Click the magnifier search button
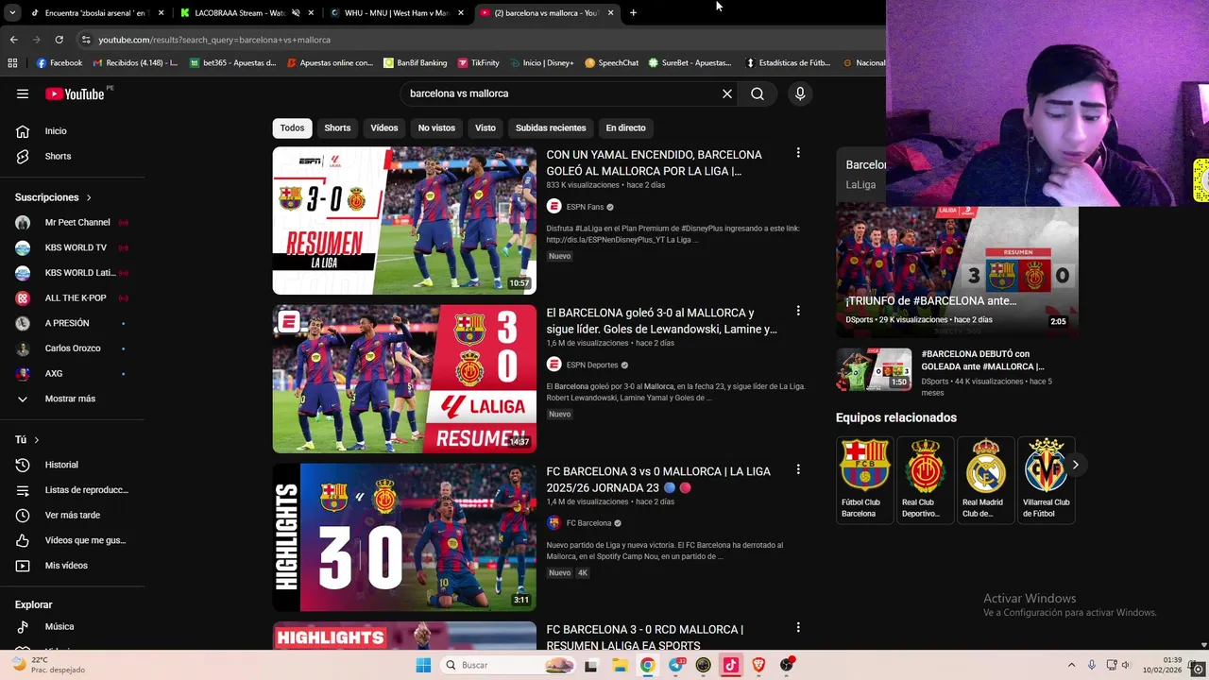1209x680 pixels. tap(758, 93)
